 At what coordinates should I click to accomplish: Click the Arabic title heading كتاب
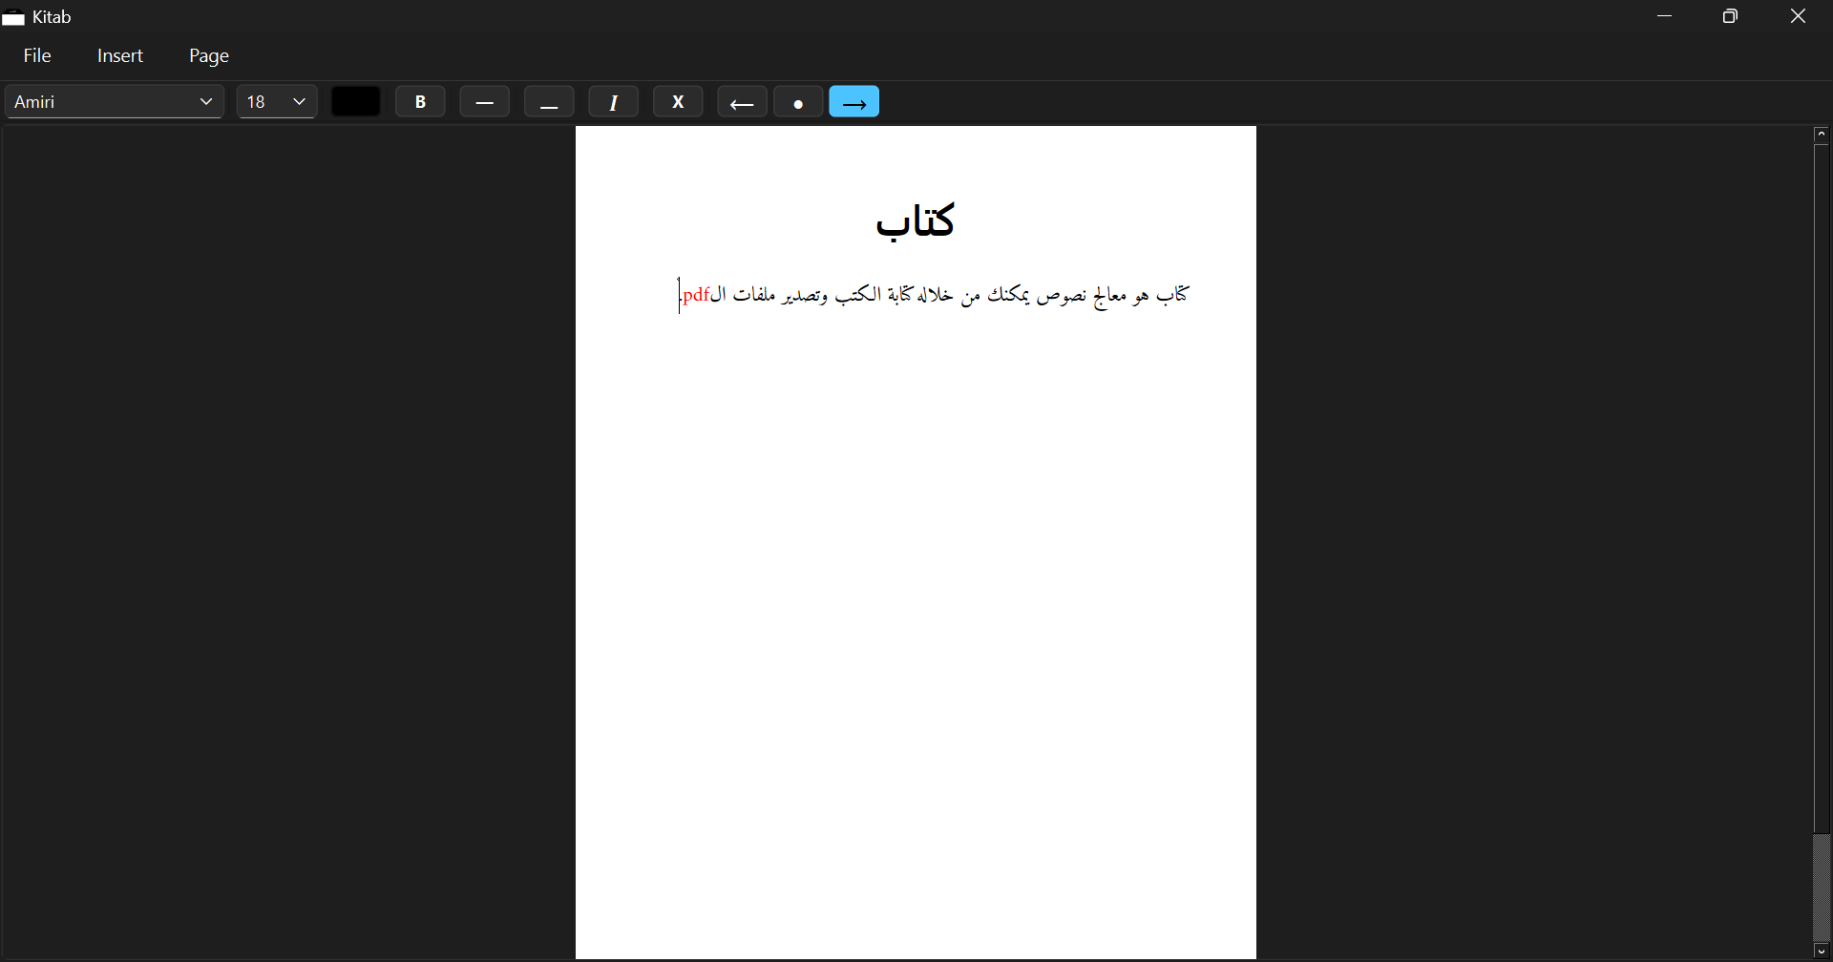click(916, 222)
